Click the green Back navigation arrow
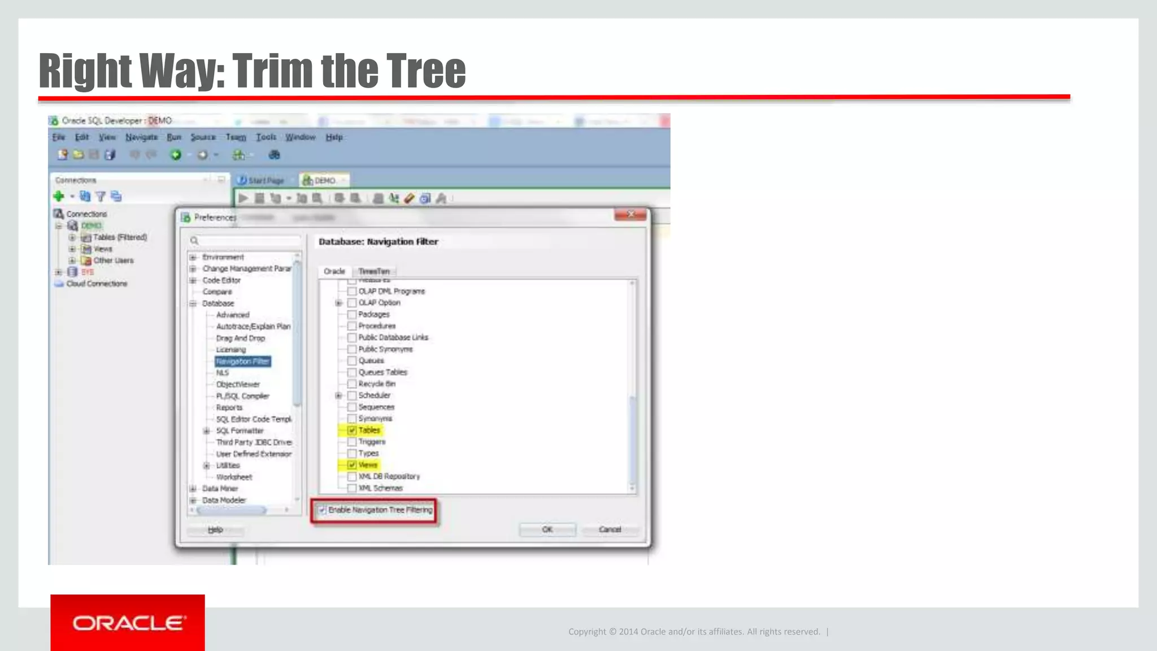 point(176,155)
